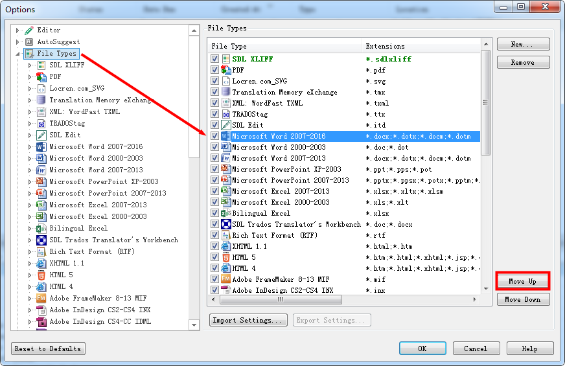Collapse the File Types tree node
This screenshot has height=366, width=565.
tap(18, 54)
